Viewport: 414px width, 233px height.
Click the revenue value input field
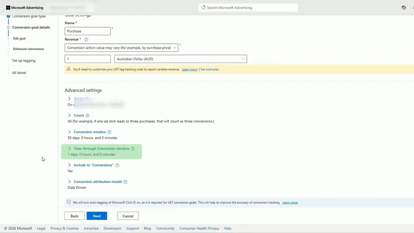pos(88,59)
